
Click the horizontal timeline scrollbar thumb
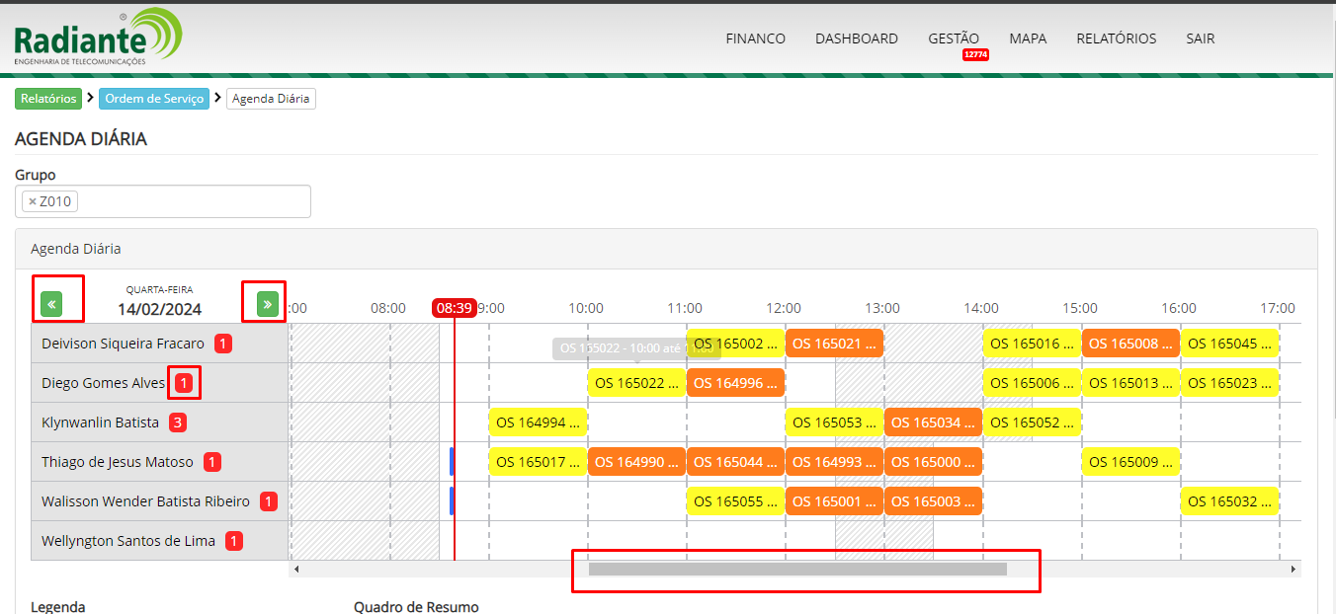pyautogui.click(x=796, y=570)
